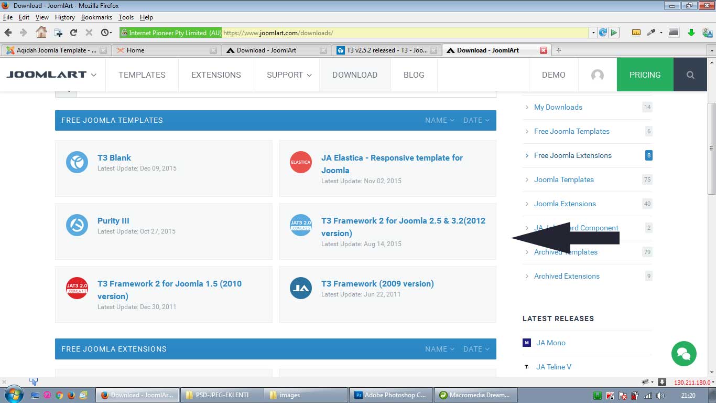716x403 pixels.
Task: Click the red Elastica template icon
Action: (301, 162)
